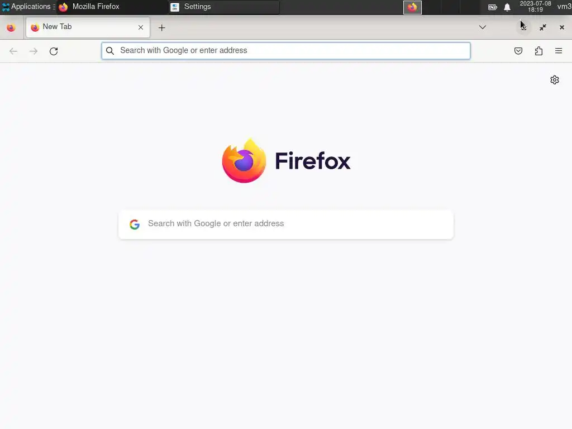
Task: Click the magnifier icon in address bar
Action: 110,51
